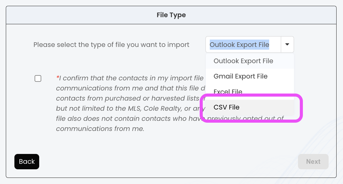Viewport: 343px width, 184px height.
Task: Pick Excel File in the dropdown list
Action: click(x=228, y=92)
